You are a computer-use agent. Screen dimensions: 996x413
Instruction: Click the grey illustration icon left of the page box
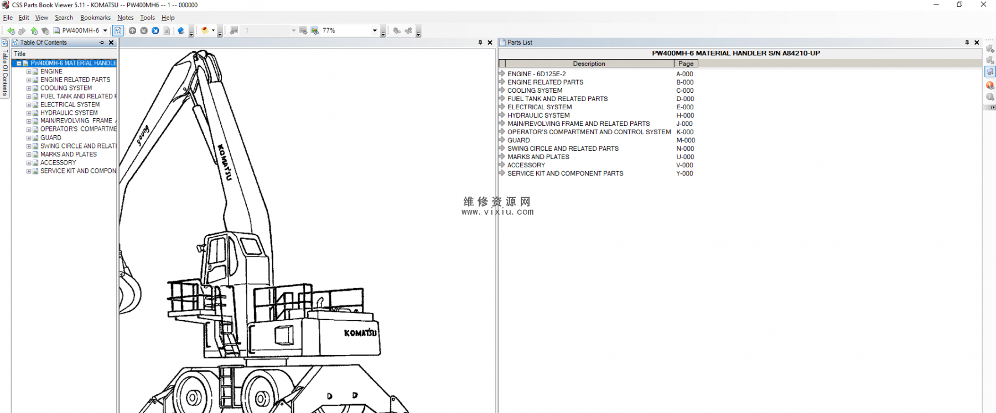(234, 31)
